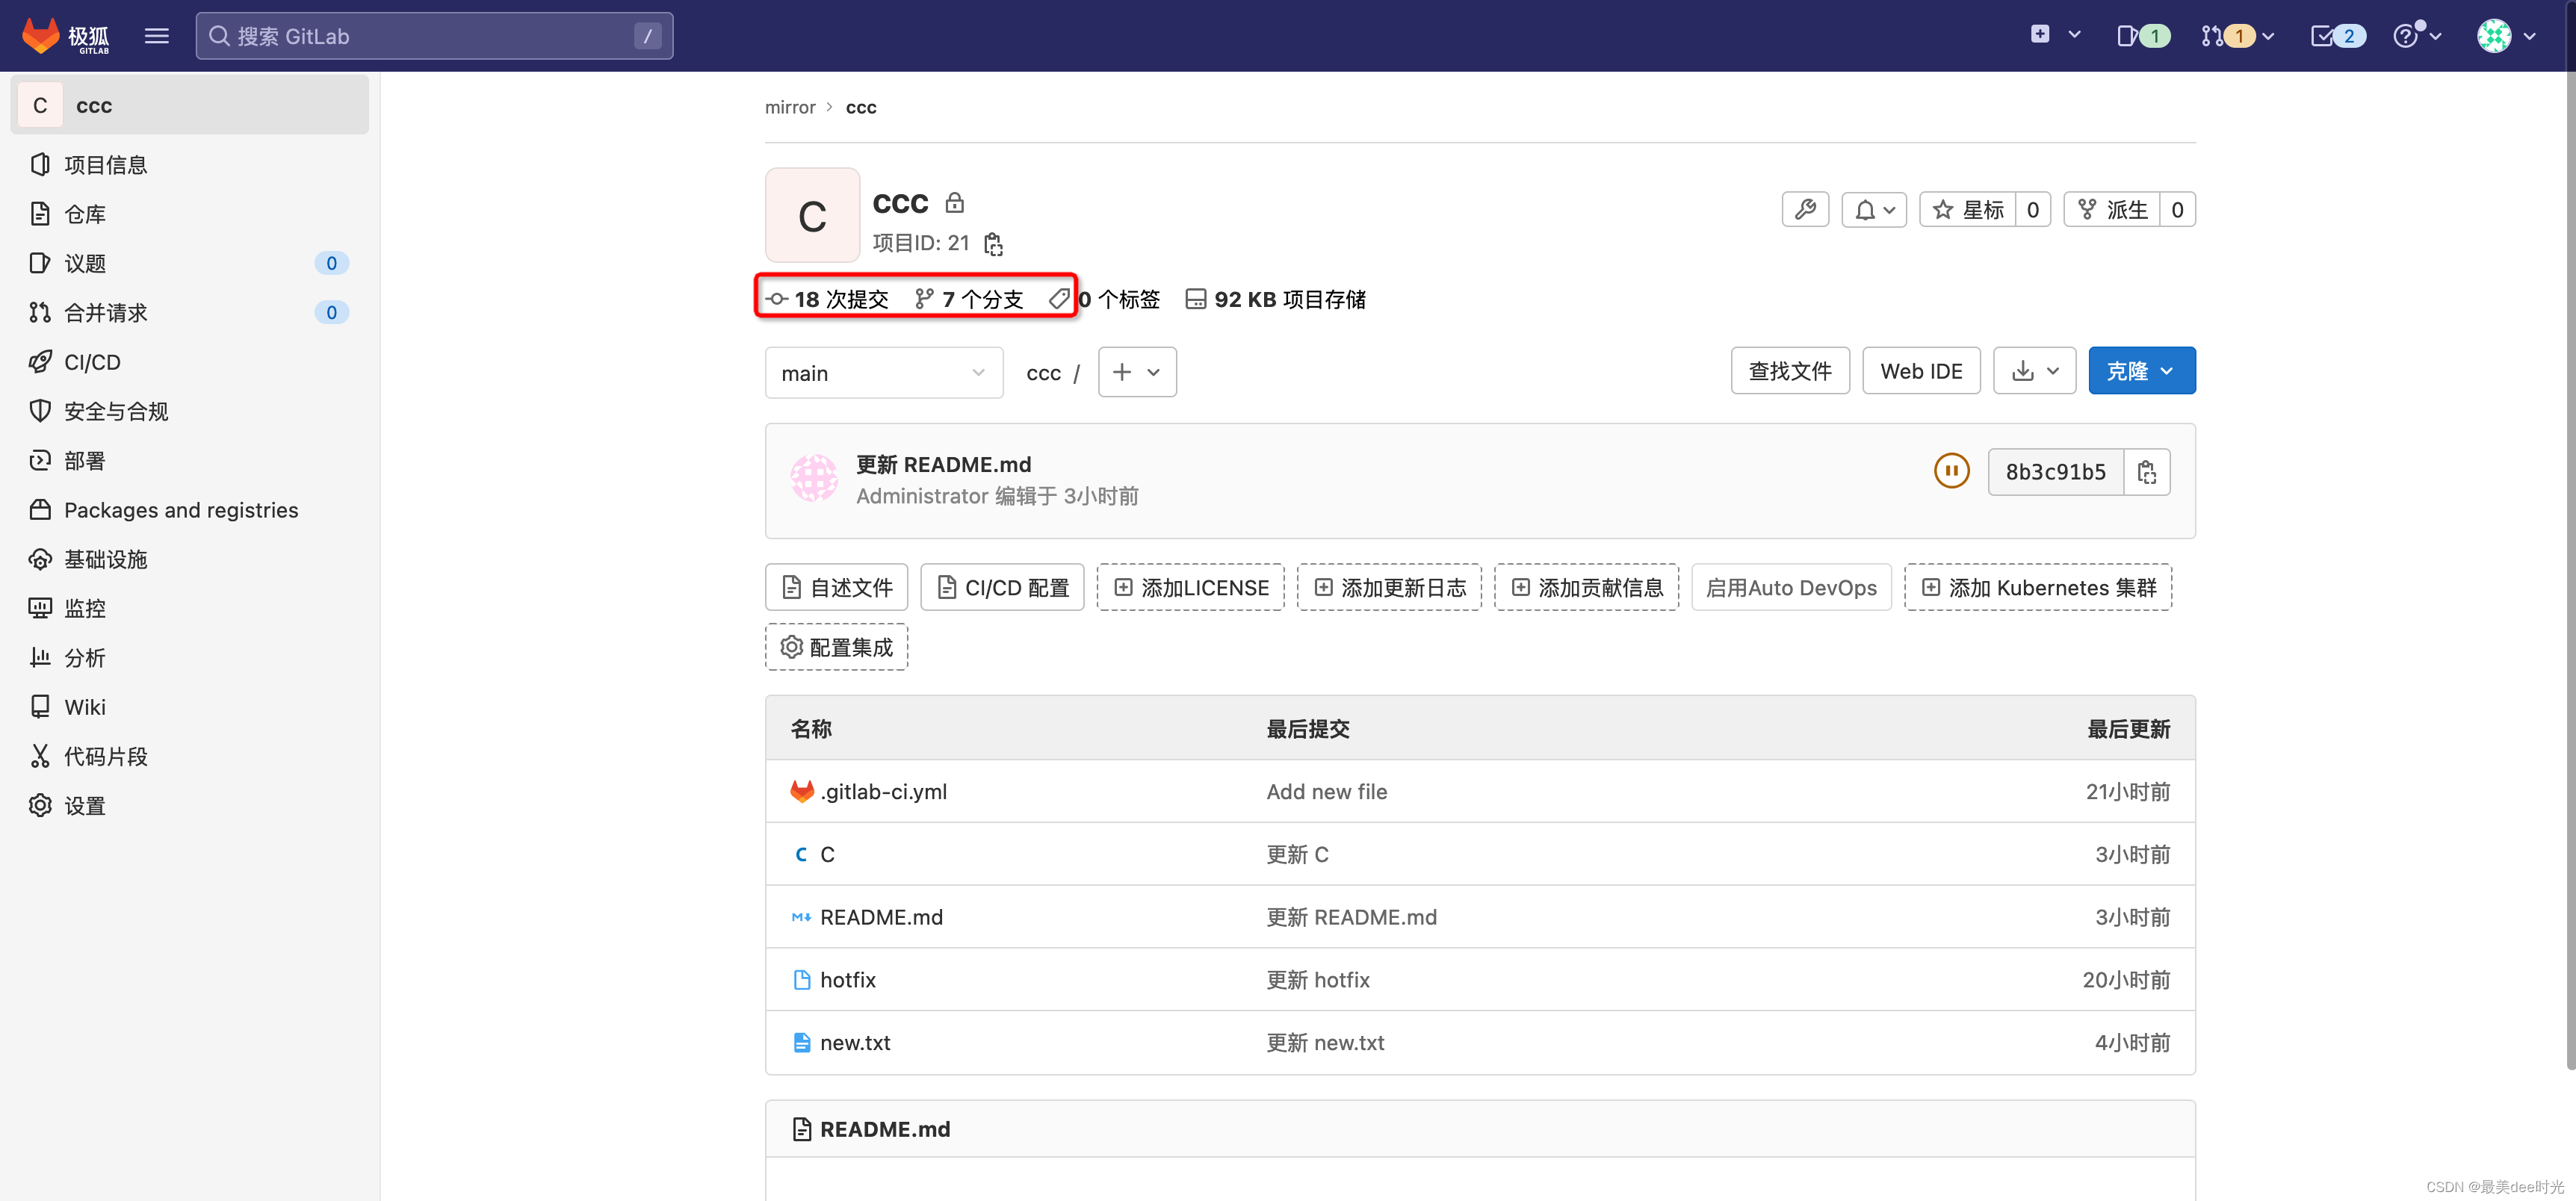This screenshot has height=1201, width=2576.
Task: Open the help question mark menu
Action: (2417, 36)
